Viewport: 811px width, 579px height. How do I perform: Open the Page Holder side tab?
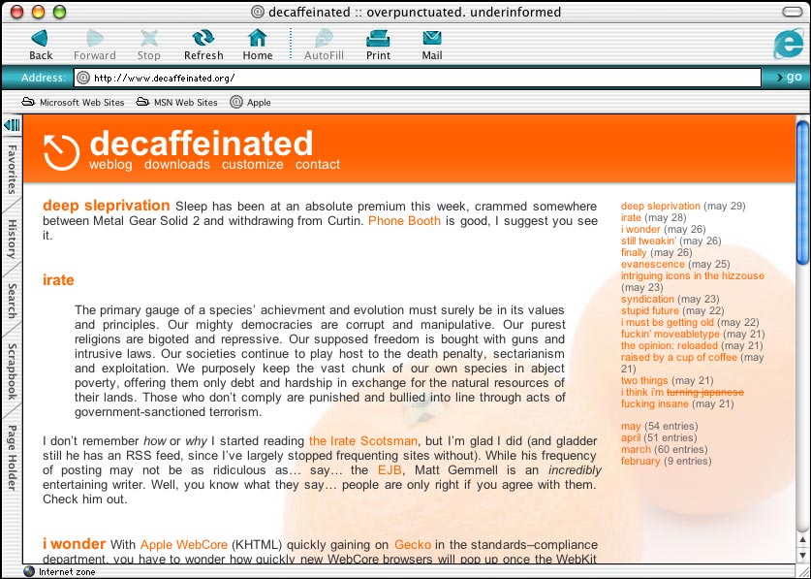pos(12,458)
